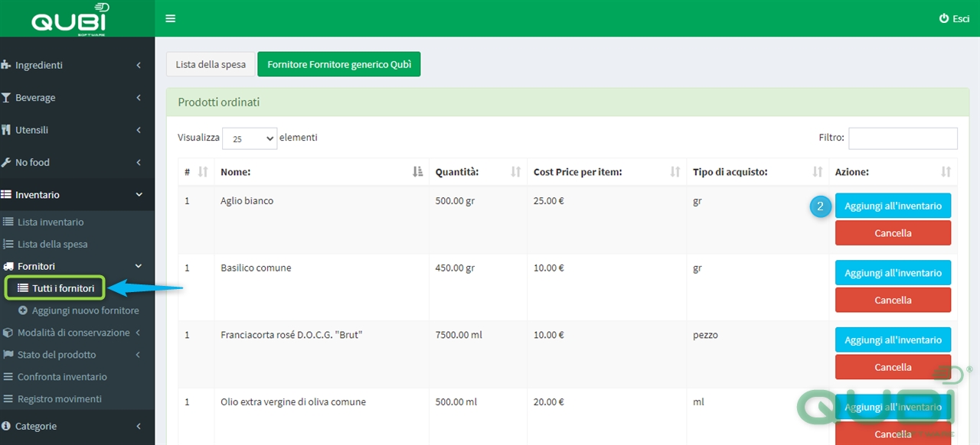Add Aglio bianco to inventory
Image resolution: width=980 pixels, height=445 pixels.
893,206
